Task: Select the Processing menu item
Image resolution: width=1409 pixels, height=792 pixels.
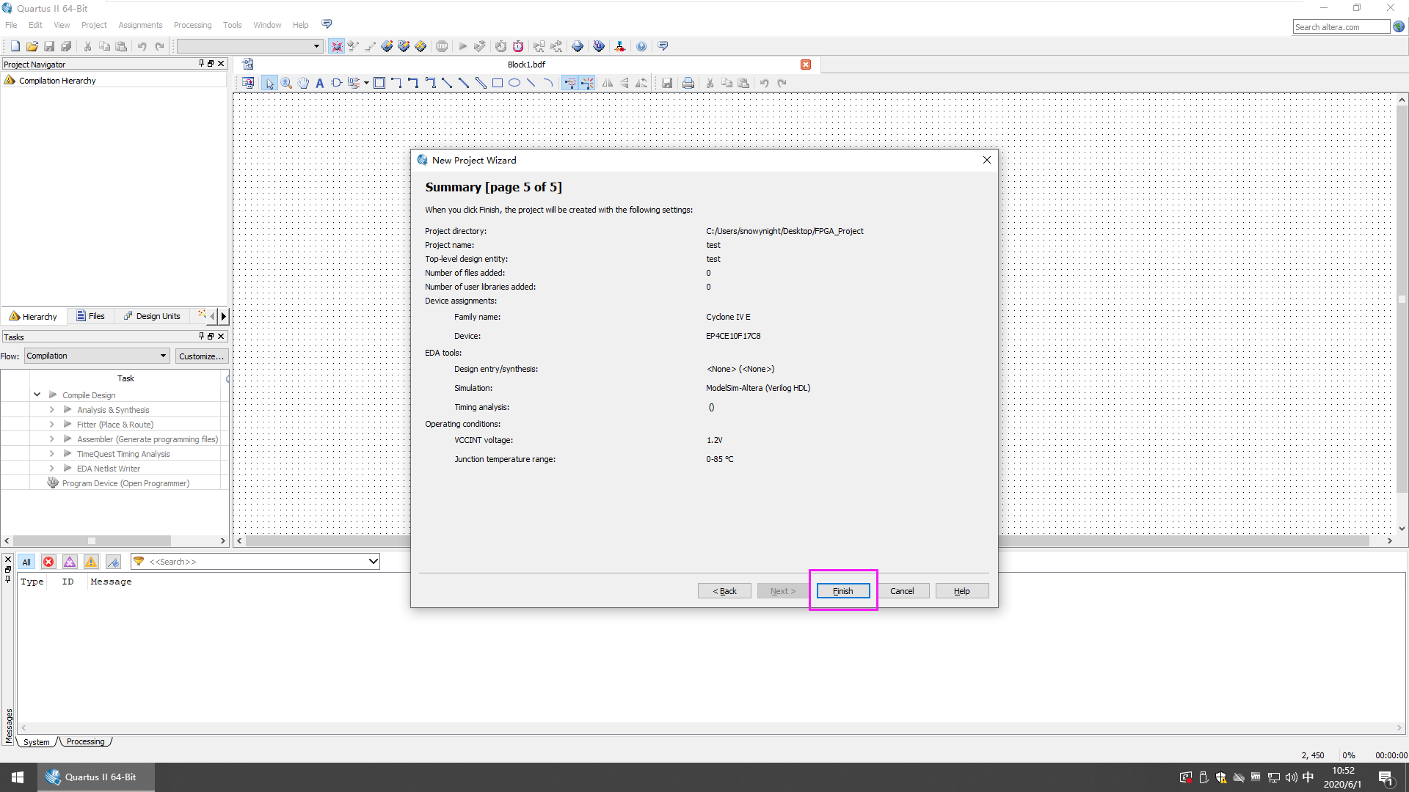Action: click(192, 24)
